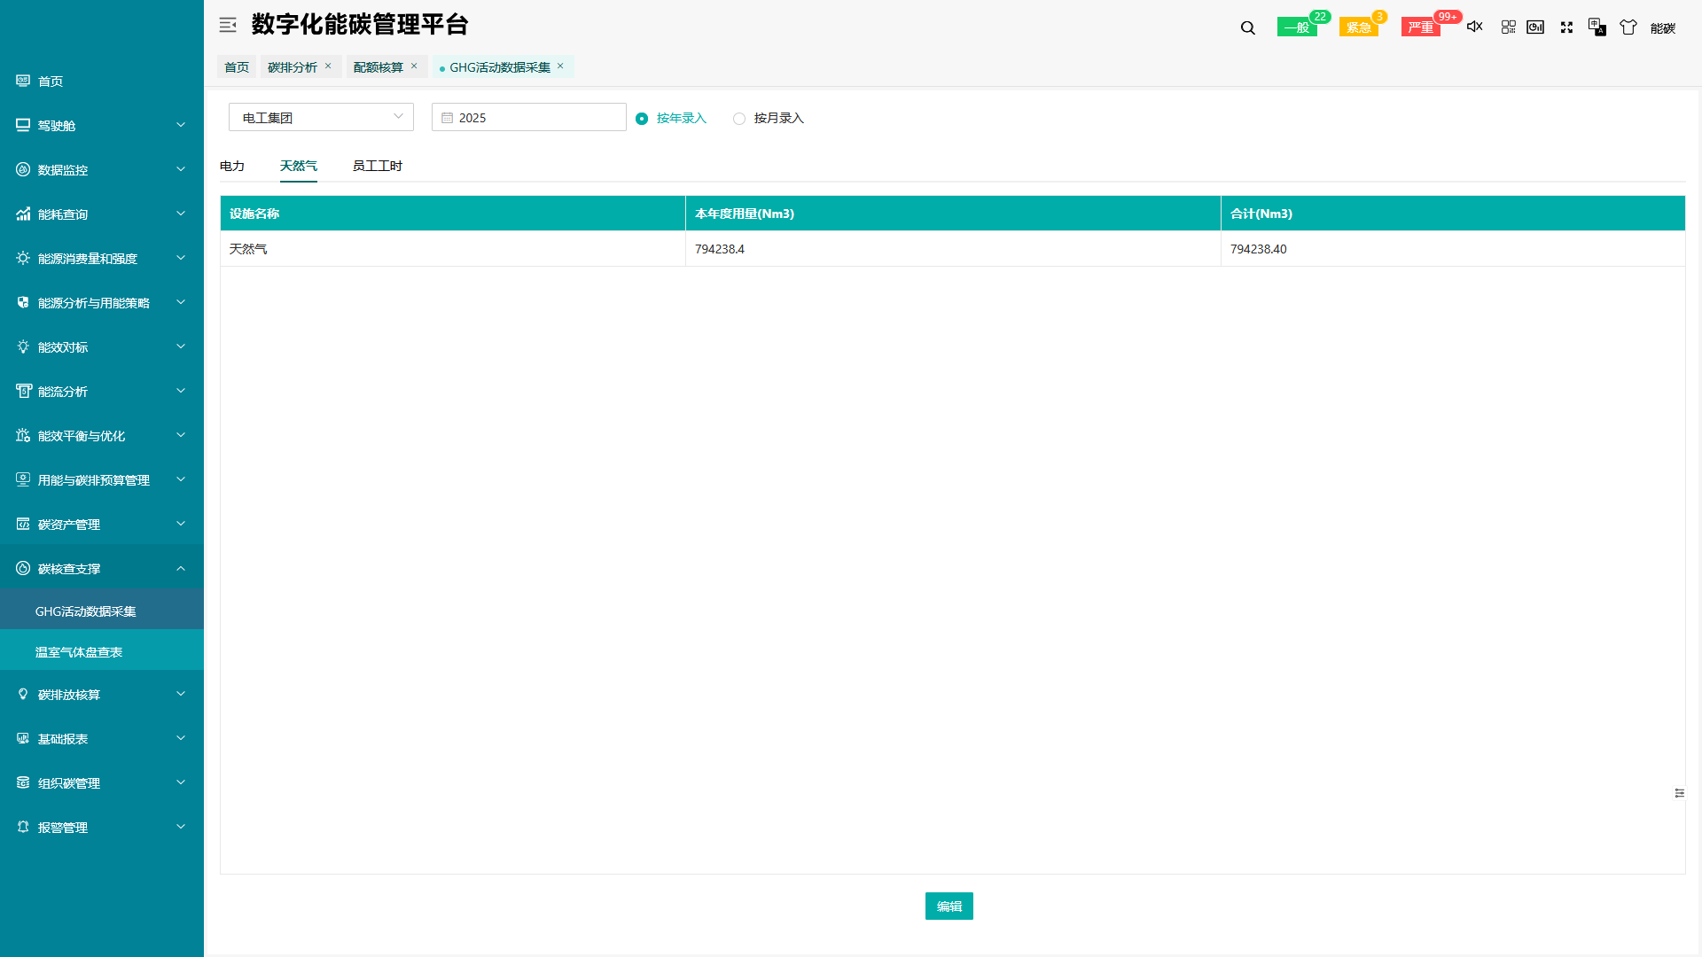1702x957 pixels.
Task: Click the 编辑 button
Action: pos(949,906)
